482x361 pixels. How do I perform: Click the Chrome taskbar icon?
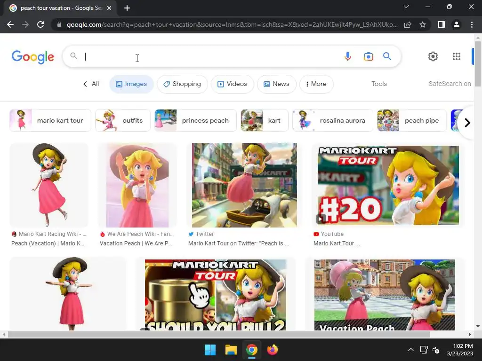[x=251, y=350]
